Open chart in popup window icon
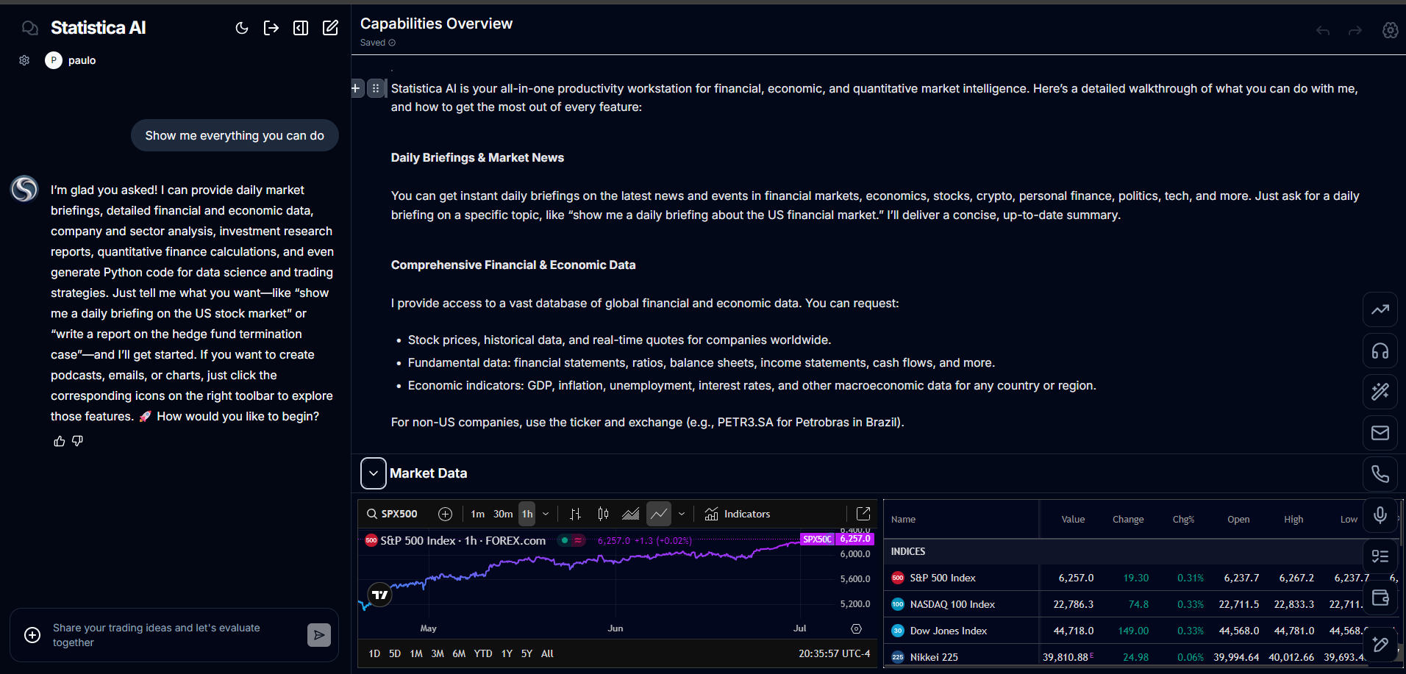This screenshot has height=674, width=1406. [863, 513]
